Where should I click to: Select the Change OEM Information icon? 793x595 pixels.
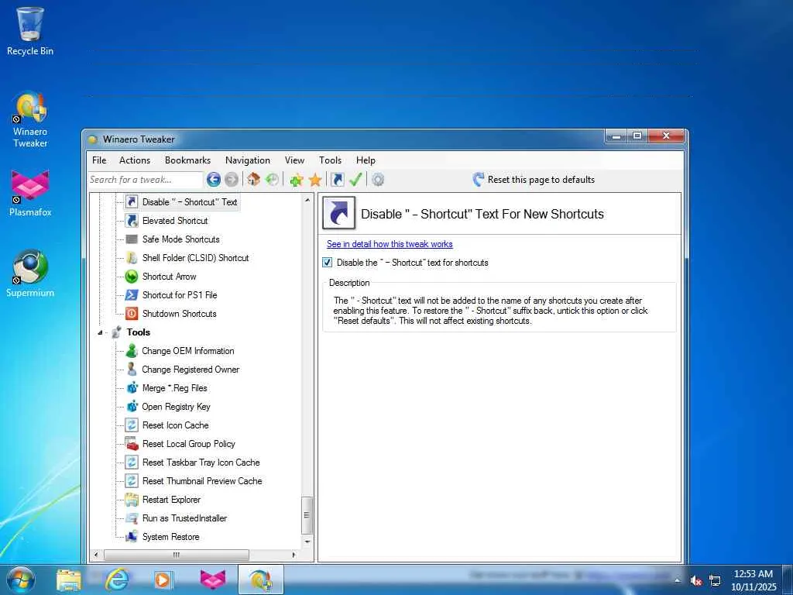click(132, 351)
